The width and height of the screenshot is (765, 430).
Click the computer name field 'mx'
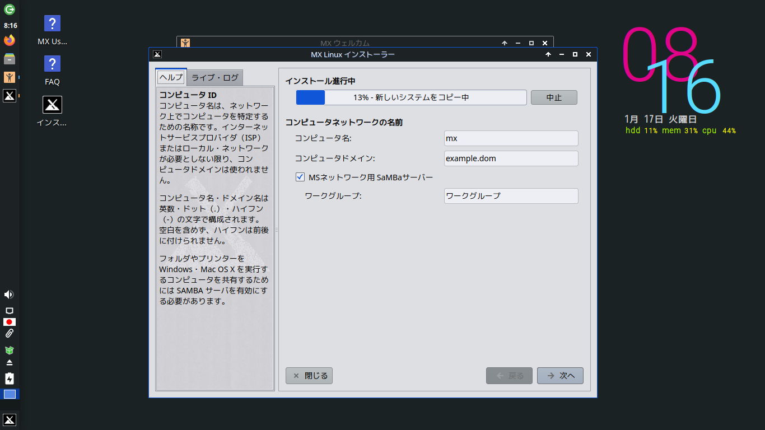click(511, 138)
